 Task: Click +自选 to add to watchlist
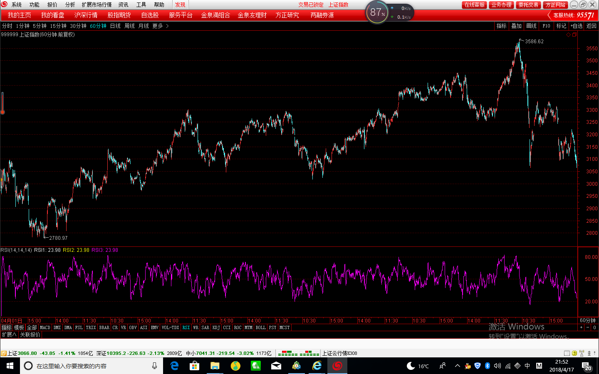click(x=577, y=26)
